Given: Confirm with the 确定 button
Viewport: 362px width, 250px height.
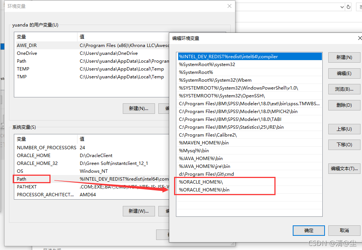Looking at the screenshot, I should 309,231.
